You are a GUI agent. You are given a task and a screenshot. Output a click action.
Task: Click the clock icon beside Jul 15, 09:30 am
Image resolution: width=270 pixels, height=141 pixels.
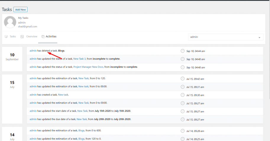[x=182, y=95]
